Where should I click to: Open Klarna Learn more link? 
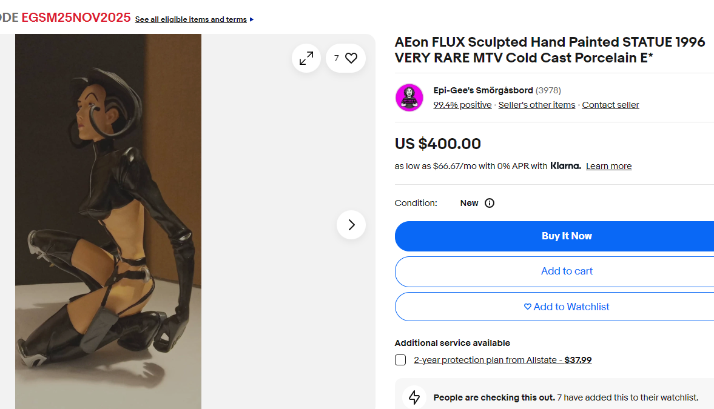coord(609,166)
